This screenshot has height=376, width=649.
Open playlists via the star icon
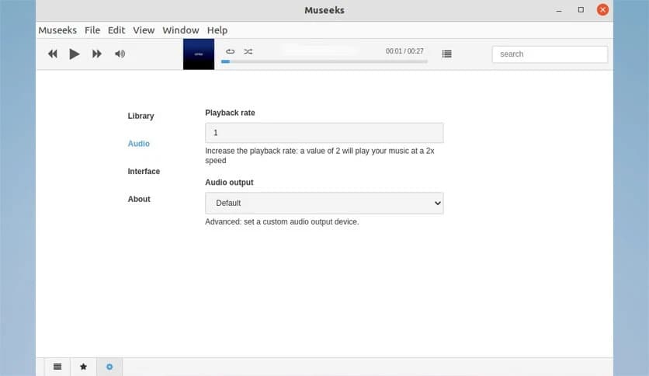[84, 367]
